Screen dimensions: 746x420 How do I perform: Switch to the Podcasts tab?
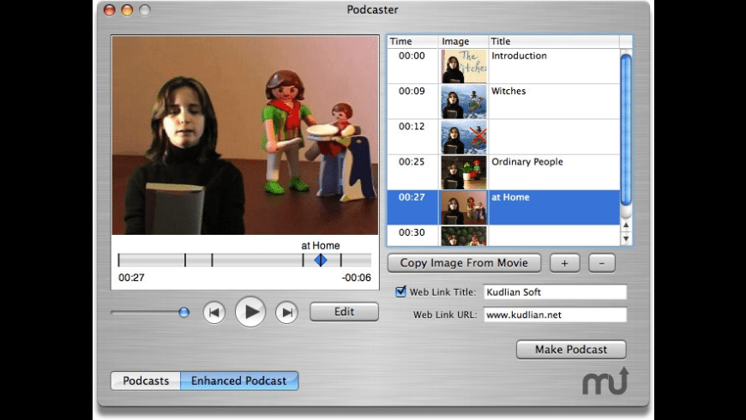pos(146,381)
